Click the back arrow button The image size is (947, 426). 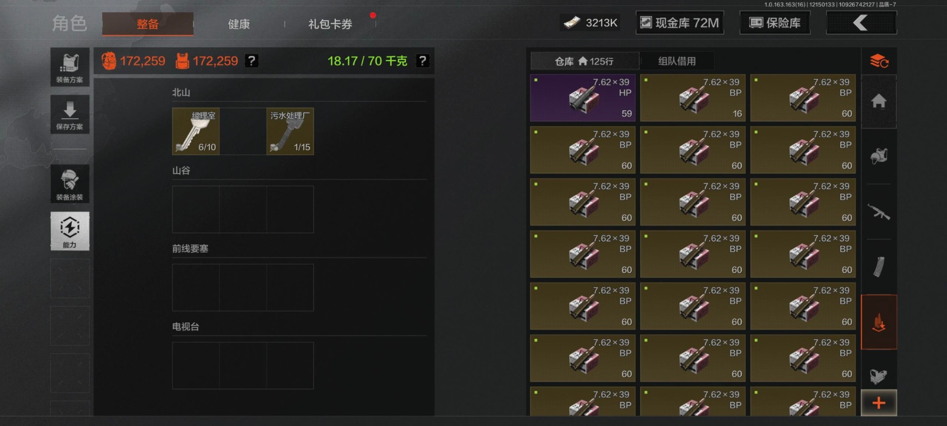861,23
